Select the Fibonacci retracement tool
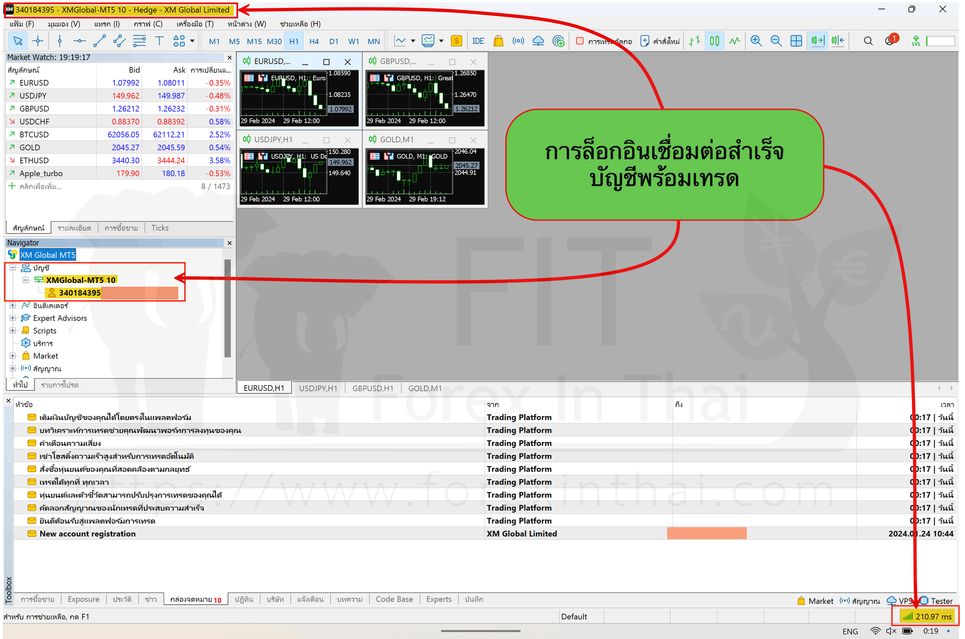 (140, 41)
